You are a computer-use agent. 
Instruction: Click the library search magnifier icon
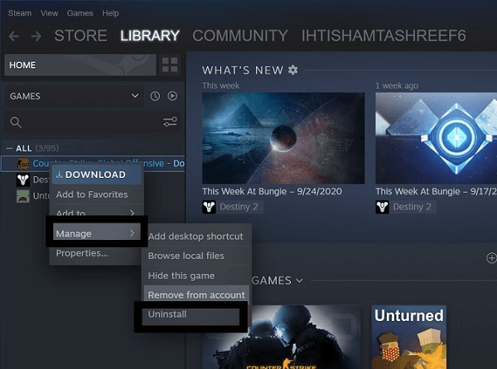[x=16, y=122]
